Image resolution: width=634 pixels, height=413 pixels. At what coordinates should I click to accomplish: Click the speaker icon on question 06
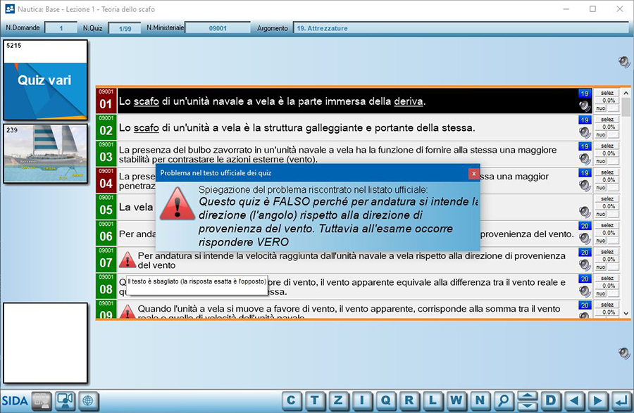tap(584, 239)
